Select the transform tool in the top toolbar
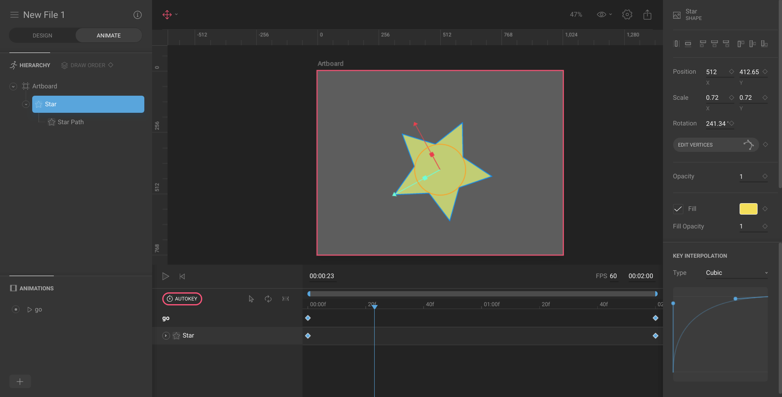Screen dimensions: 782x397 click(167, 14)
